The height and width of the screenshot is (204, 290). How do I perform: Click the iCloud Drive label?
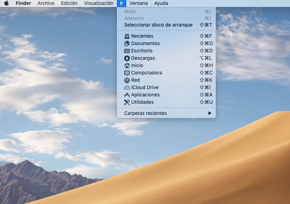click(145, 87)
